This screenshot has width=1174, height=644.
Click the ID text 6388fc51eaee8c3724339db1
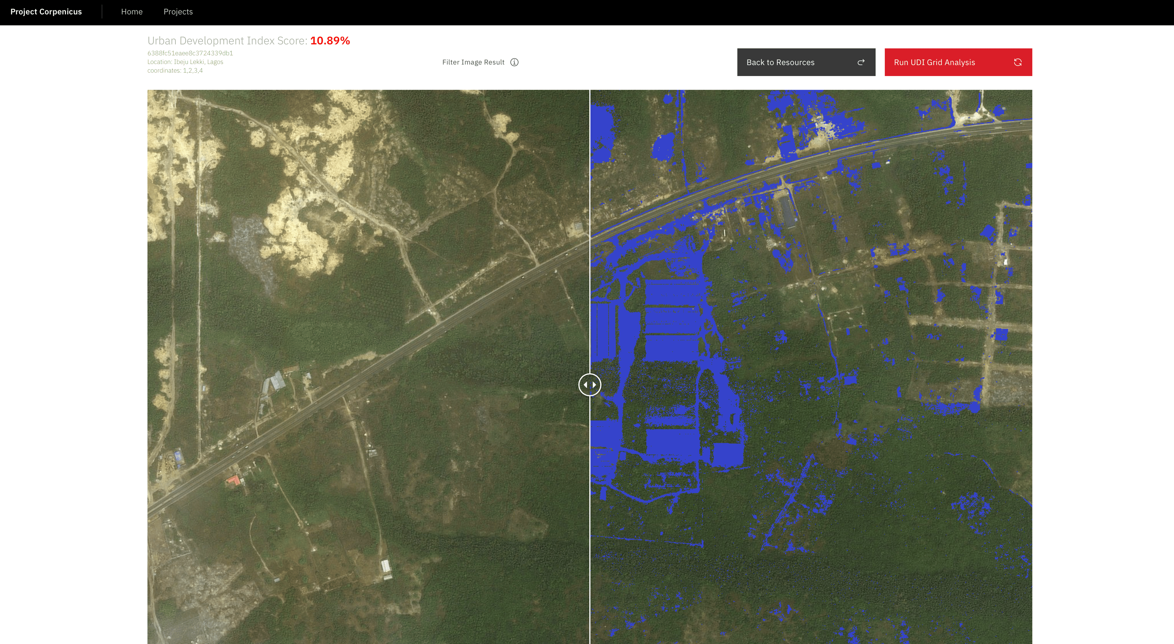click(190, 53)
